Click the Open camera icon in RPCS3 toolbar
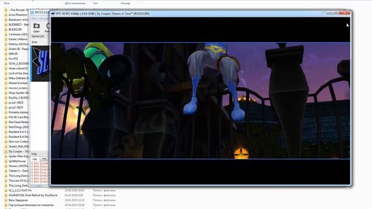 tap(36, 26)
